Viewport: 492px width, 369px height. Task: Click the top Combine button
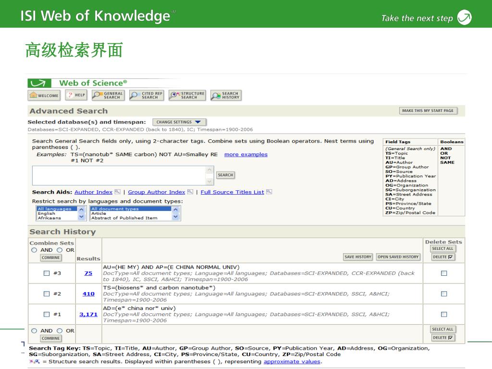(x=51, y=258)
